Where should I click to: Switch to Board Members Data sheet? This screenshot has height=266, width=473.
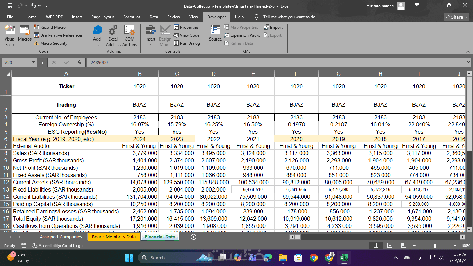coord(114,237)
